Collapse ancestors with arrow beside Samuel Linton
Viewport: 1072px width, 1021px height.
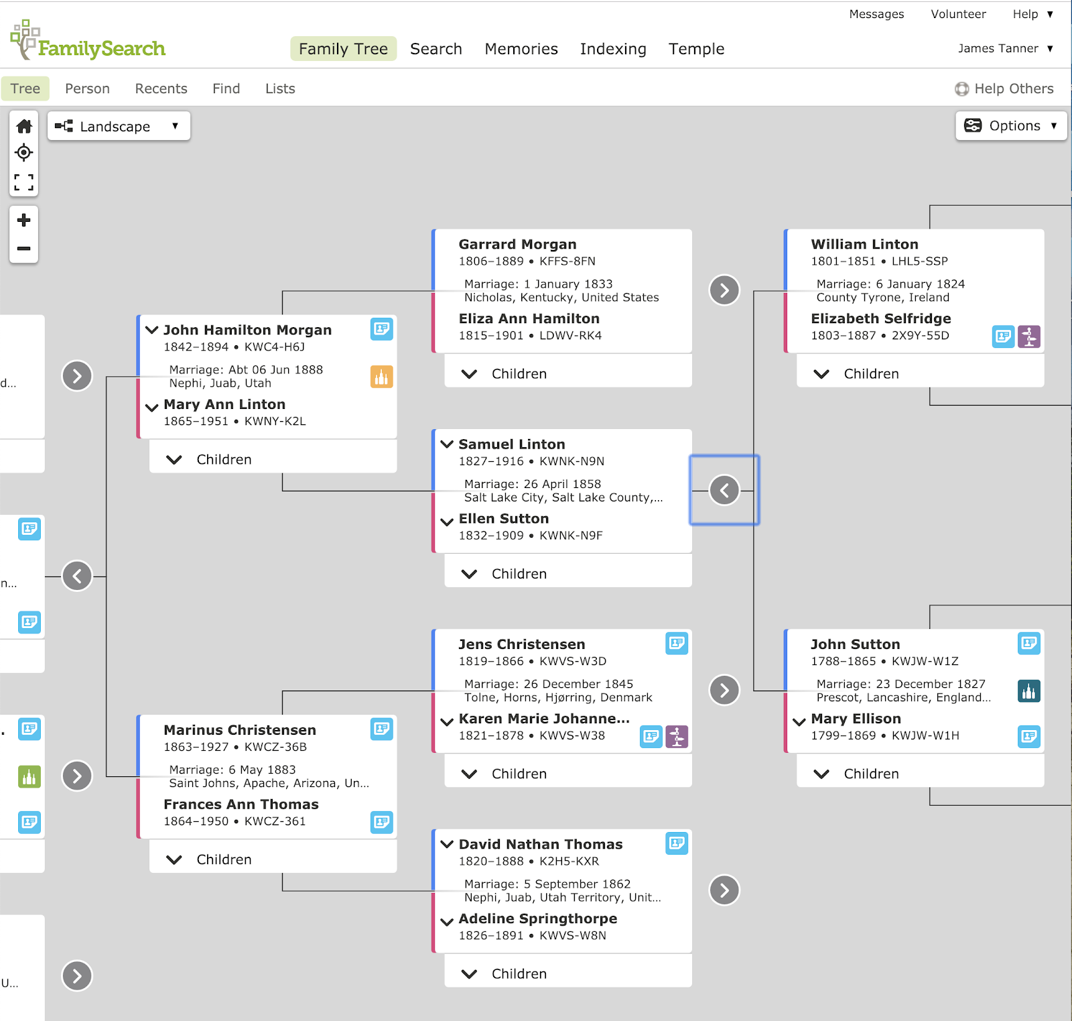coord(724,490)
